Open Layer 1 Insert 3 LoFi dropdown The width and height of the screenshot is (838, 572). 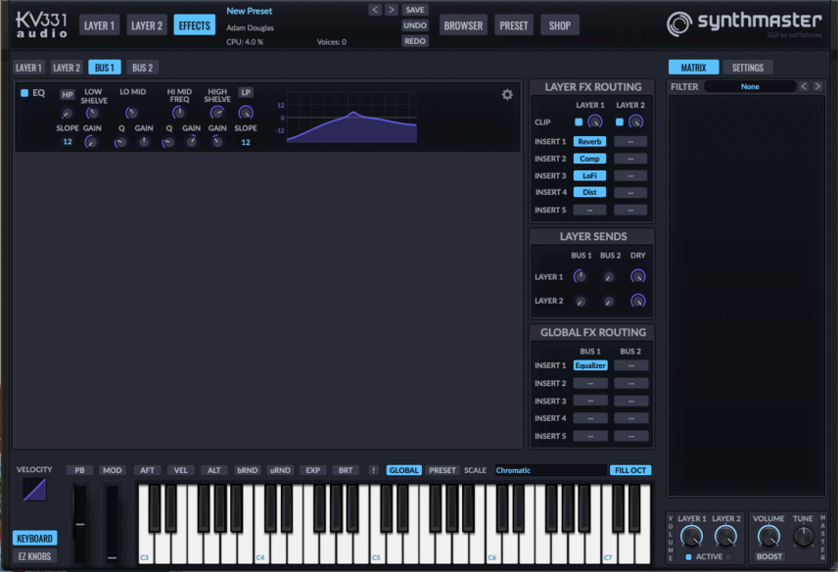pyautogui.click(x=589, y=175)
